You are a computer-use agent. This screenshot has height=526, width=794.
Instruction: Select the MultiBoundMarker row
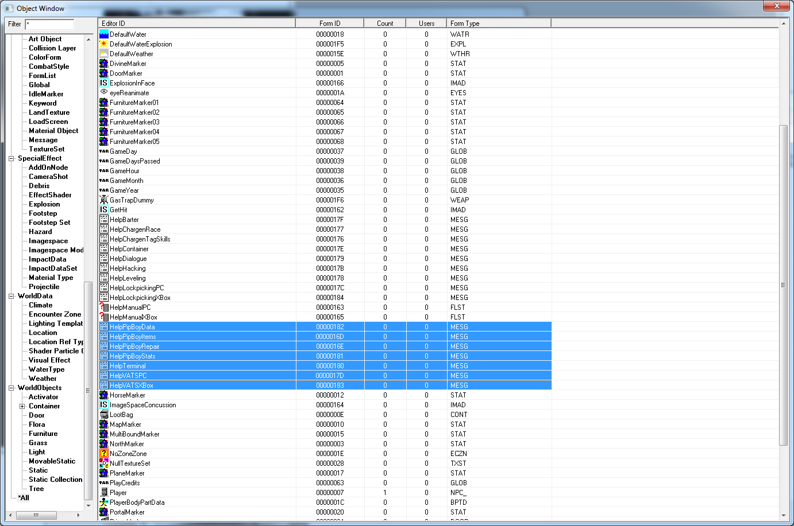click(325, 434)
